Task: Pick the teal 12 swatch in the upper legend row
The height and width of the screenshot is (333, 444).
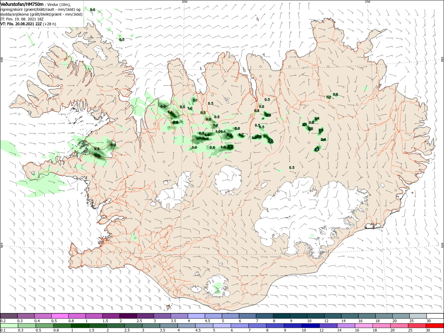Action: [333, 316]
